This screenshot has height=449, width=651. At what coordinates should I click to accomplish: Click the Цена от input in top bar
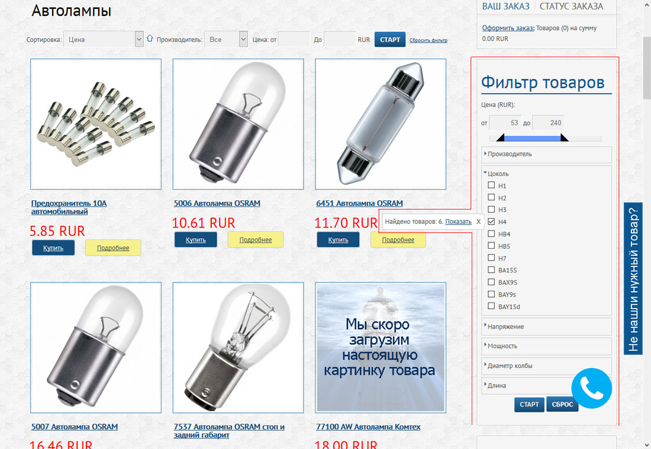click(294, 40)
